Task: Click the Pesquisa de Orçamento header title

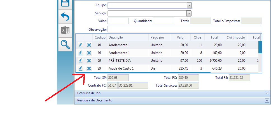Action: click(x=95, y=100)
